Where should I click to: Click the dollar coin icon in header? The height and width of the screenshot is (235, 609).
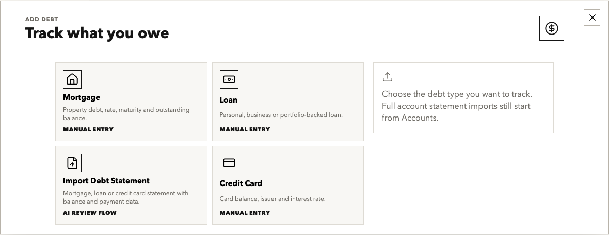[x=552, y=28]
